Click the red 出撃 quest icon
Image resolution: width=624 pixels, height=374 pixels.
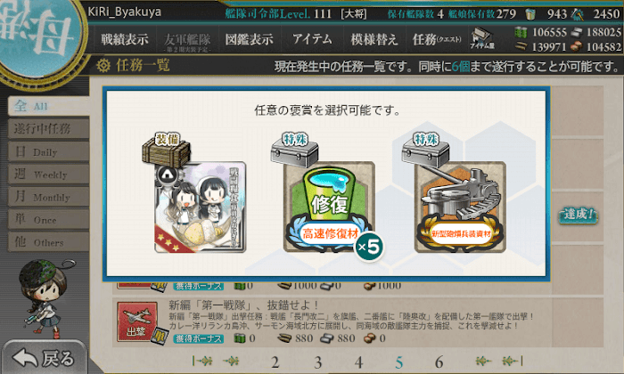point(136,322)
